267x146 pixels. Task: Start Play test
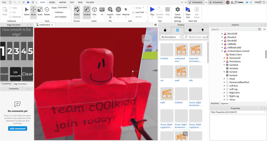point(152,12)
